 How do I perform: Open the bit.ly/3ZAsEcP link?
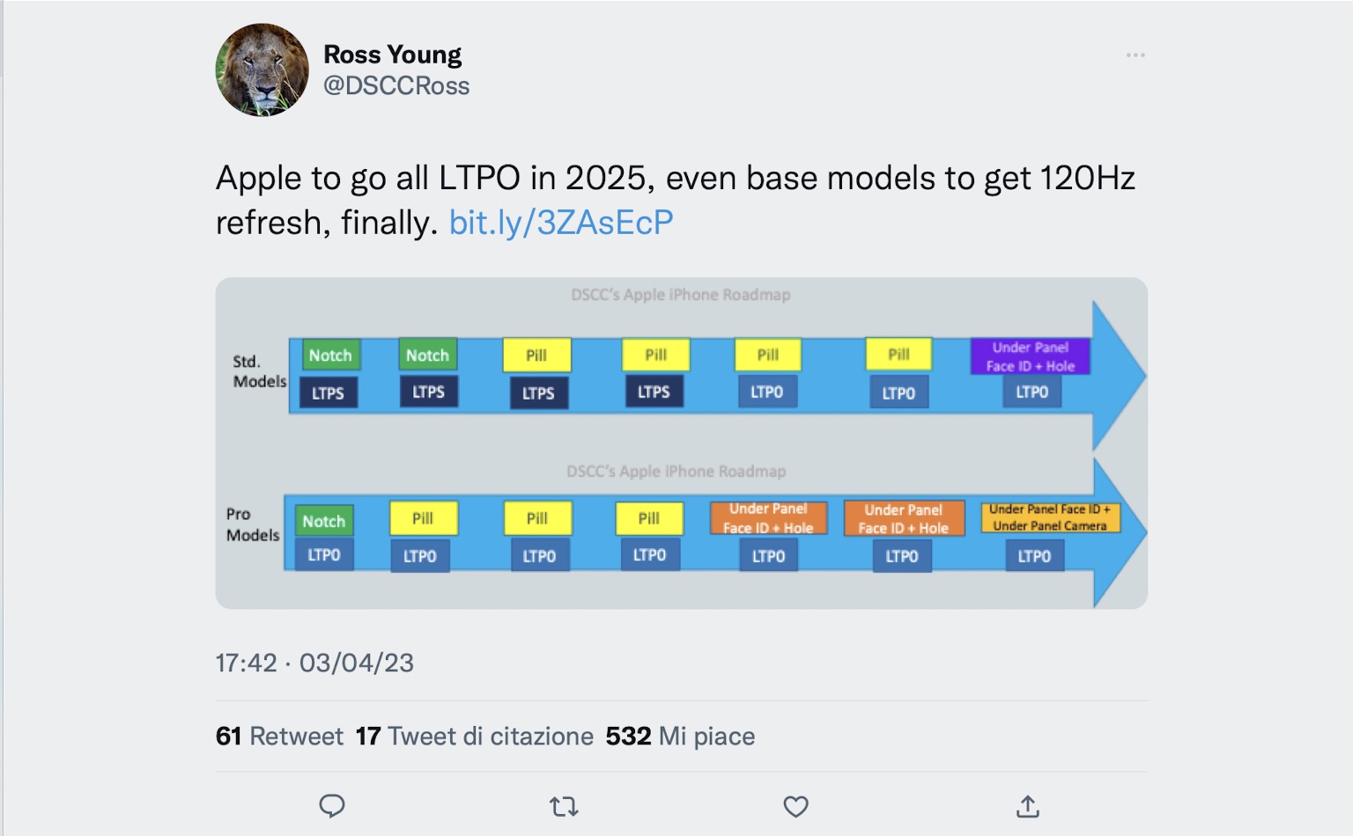[561, 223]
